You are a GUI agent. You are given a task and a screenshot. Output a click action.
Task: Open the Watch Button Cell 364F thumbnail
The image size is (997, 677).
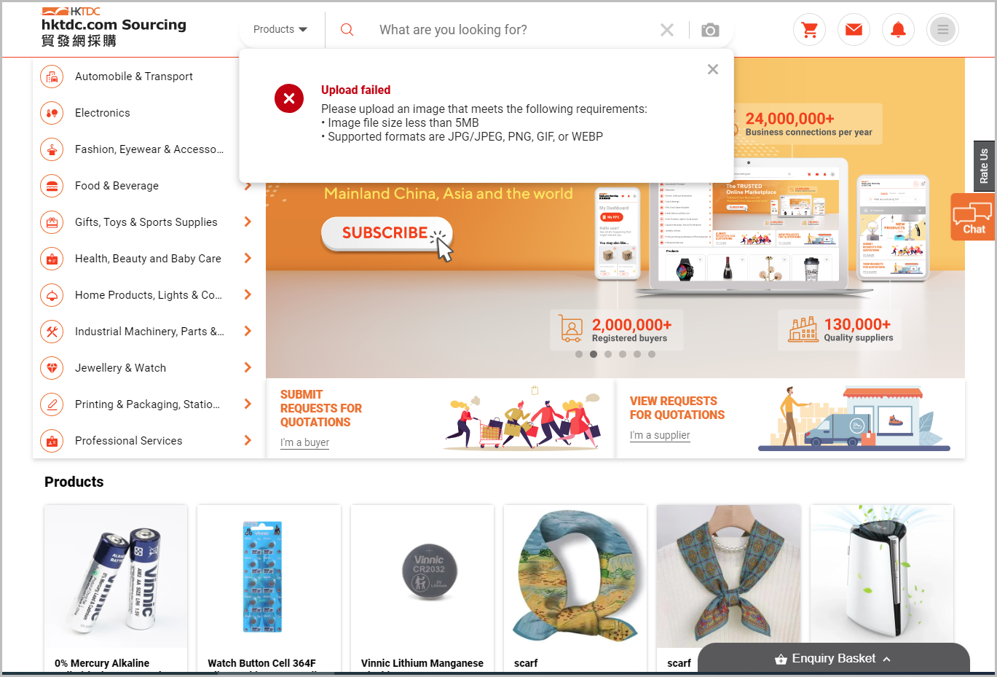pos(269,576)
